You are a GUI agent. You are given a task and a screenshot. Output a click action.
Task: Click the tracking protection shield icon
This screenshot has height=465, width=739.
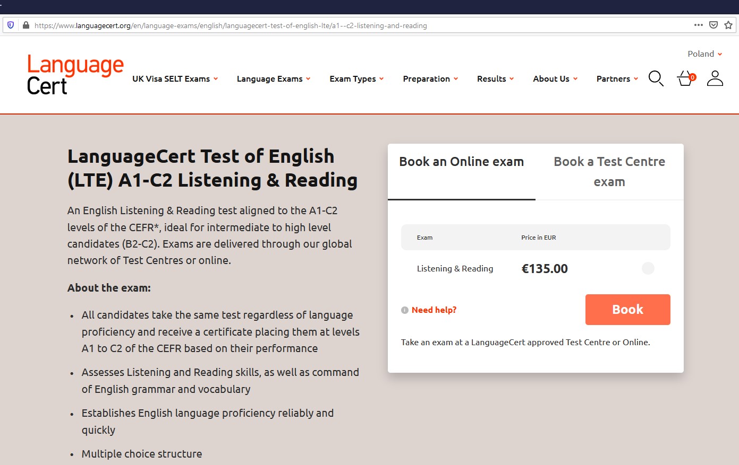tap(11, 25)
